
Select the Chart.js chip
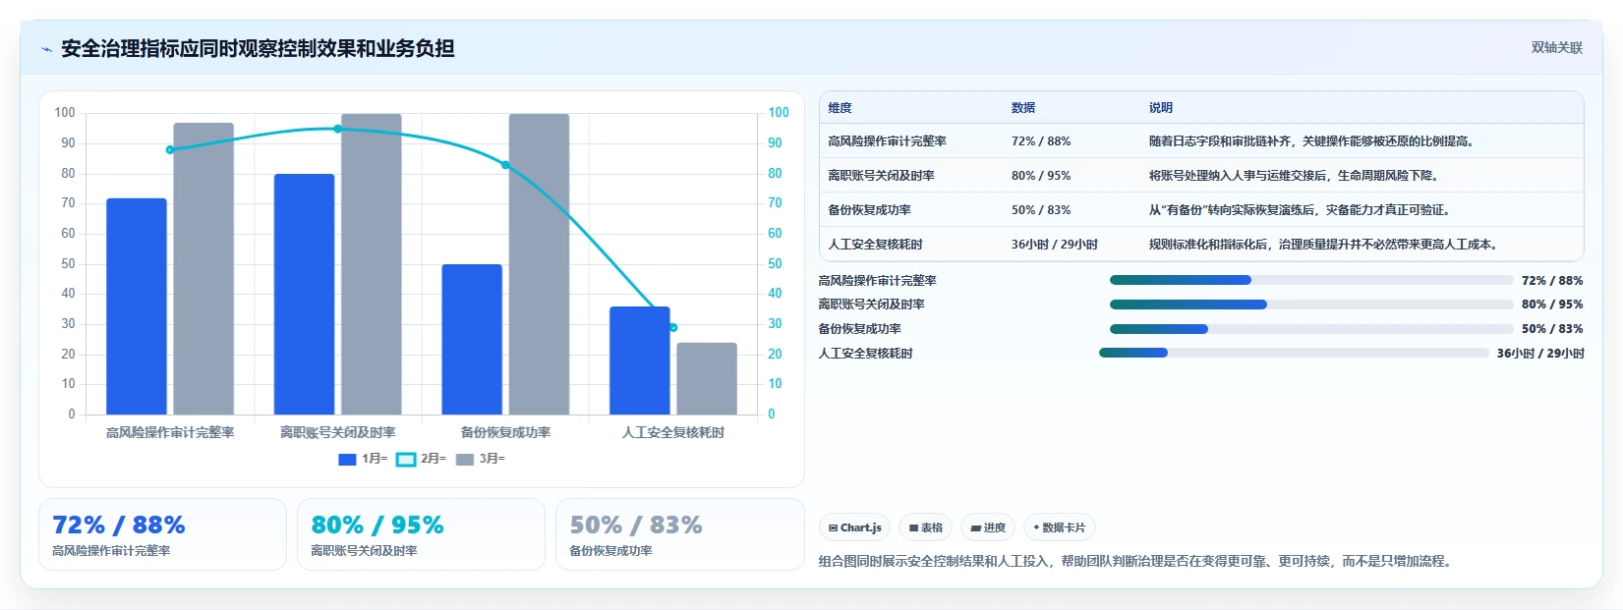click(x=854, y=527)
